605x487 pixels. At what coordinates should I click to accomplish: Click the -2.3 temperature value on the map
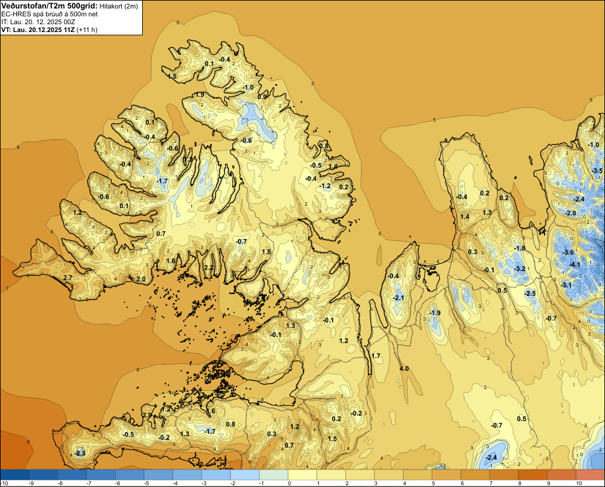pos(80,453)
